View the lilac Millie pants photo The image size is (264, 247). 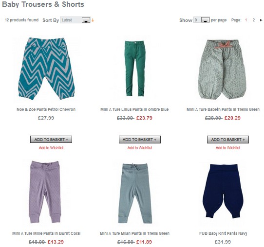45,192
